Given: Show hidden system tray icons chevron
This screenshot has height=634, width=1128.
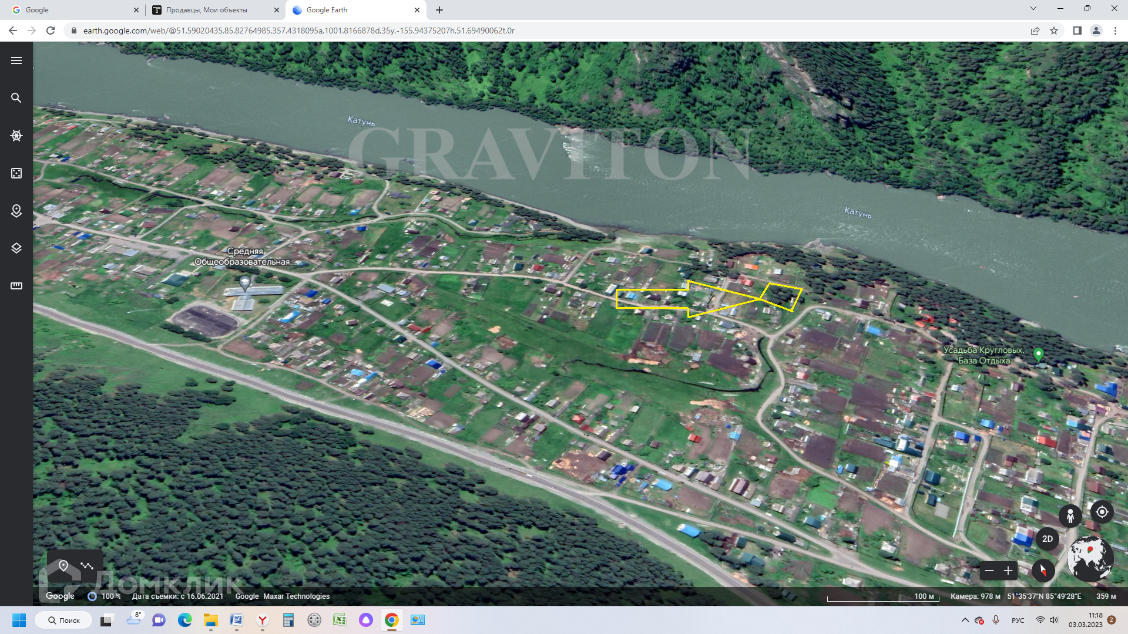Looking at the screenshot, I should (x=965, y=620).
